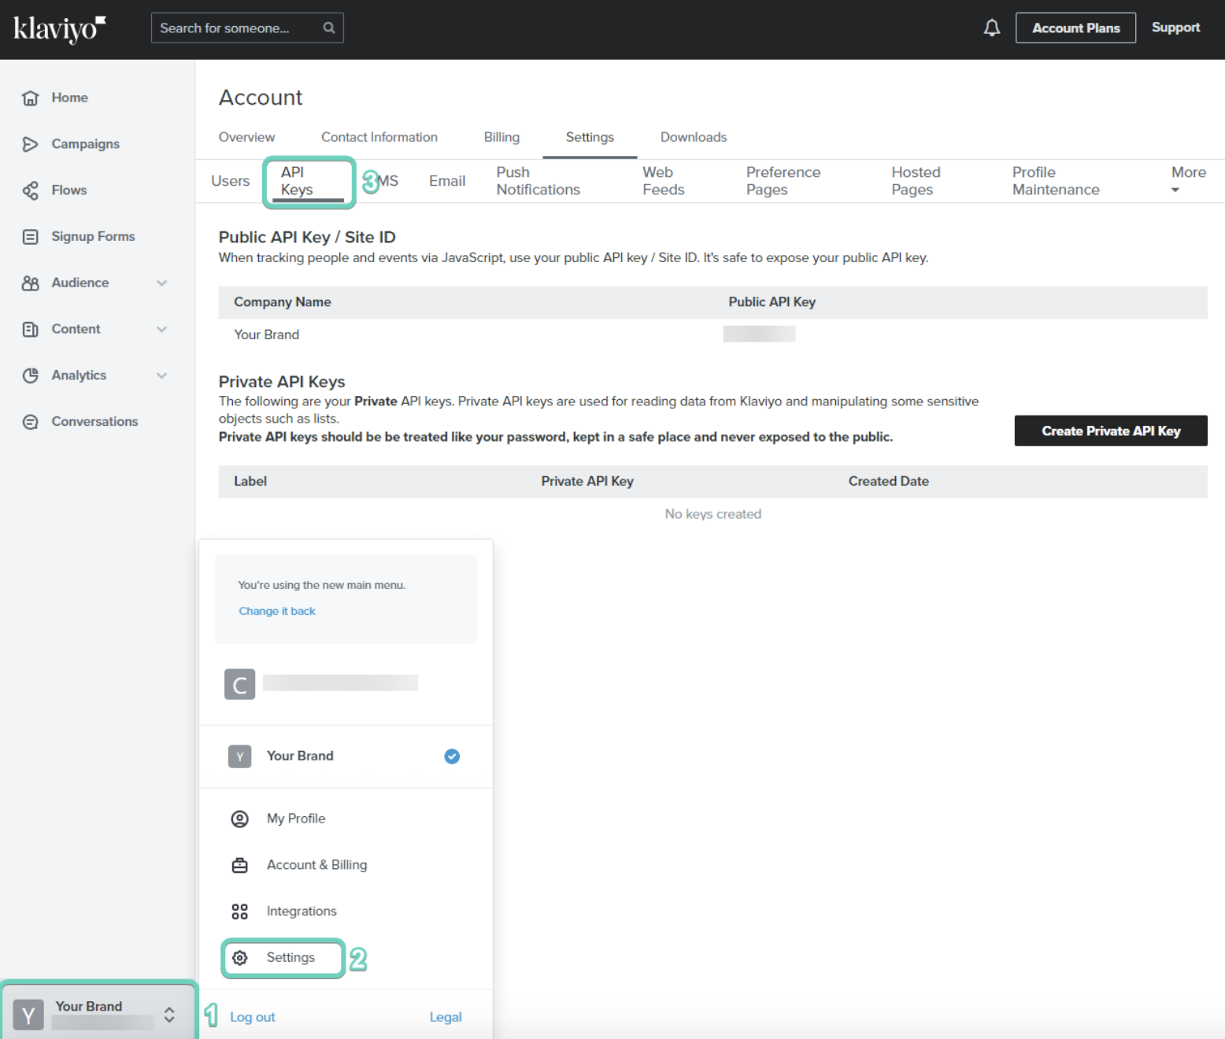Switch to the Overview tab

click(x=247, y=137)
